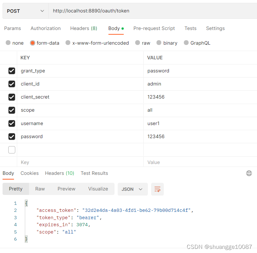Open the Test Results tab
Screen dimensions: 257x253
pyautogui.click(x=94, y=173)
